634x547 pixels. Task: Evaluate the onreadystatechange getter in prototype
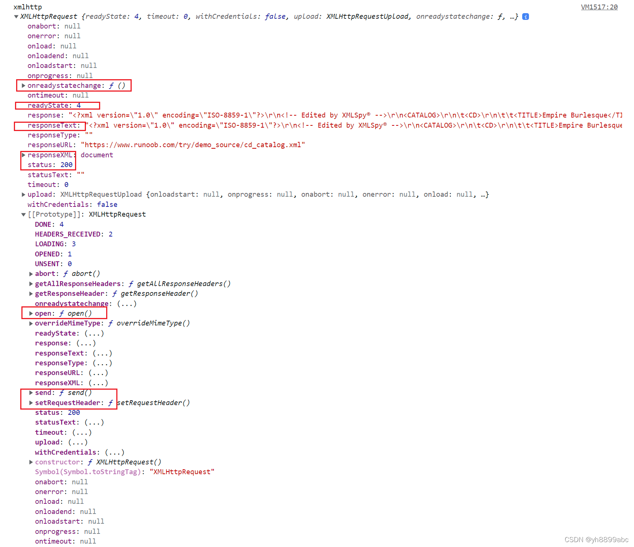coord(126,303)
